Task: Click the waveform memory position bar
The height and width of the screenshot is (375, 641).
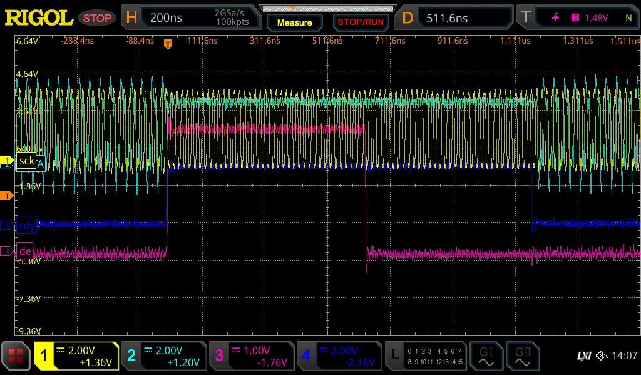Action: 328,9
